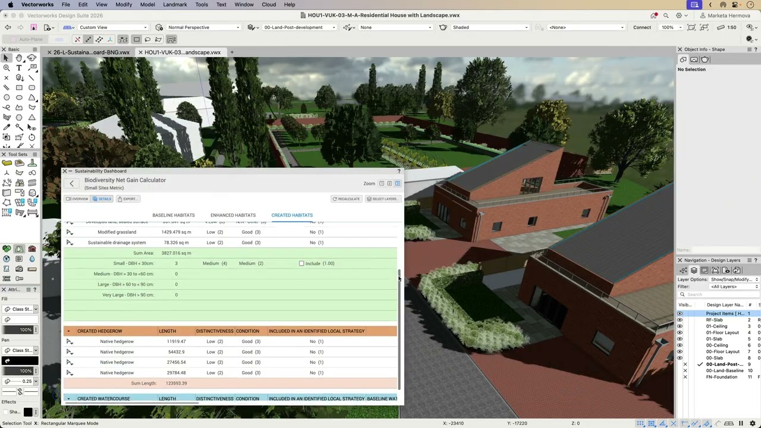
Task: Switch to Baseline Habitats tab
Action: coord(174,215)
